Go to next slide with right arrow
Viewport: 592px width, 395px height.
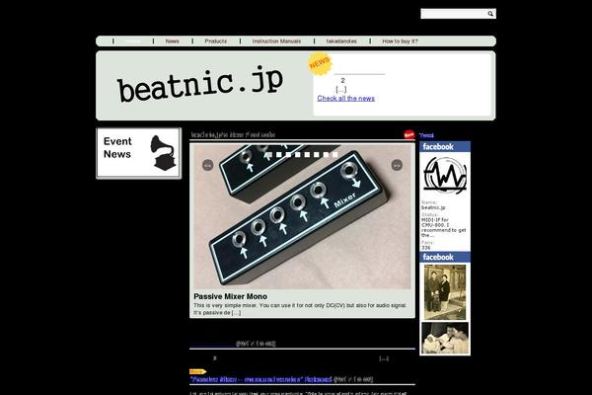click(397, 165)
